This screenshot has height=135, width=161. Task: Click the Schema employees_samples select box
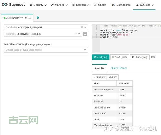point(43,34)
